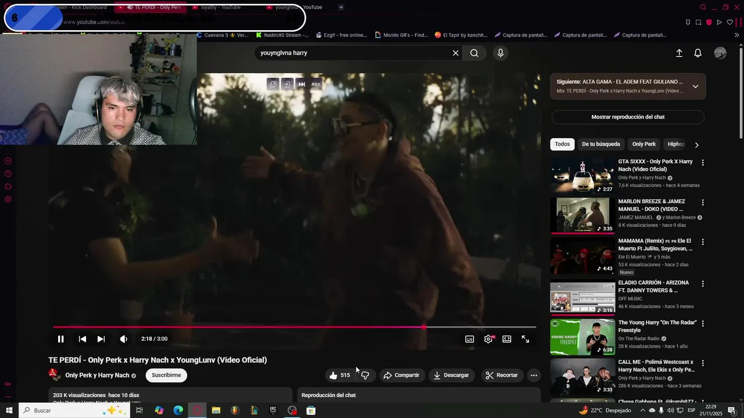Image resolution: width=744 pixels, height=418 pixels.
Task: Open browser tab search magnifier
Action: [x=703, y=7]
